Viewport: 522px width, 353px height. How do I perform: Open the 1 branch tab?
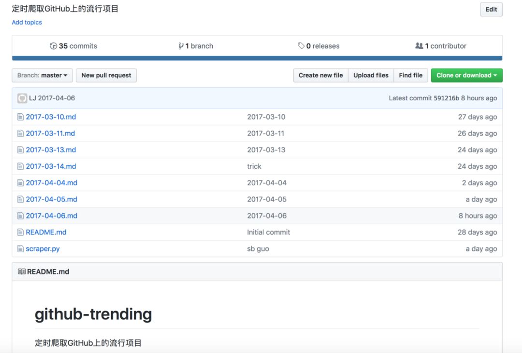tap(196, 46)
